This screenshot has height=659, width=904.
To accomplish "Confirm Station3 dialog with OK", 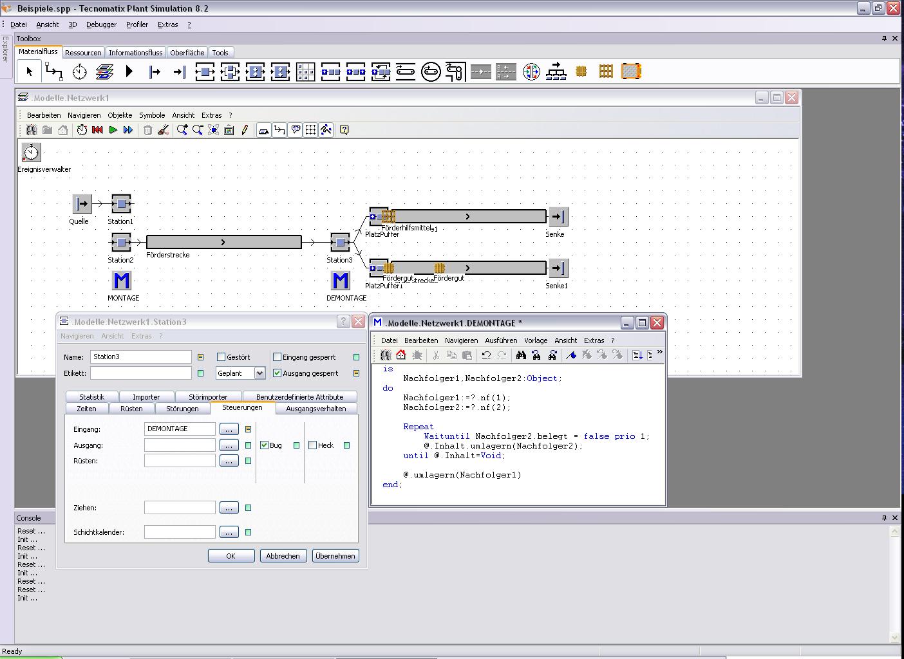I will [231, 556].
